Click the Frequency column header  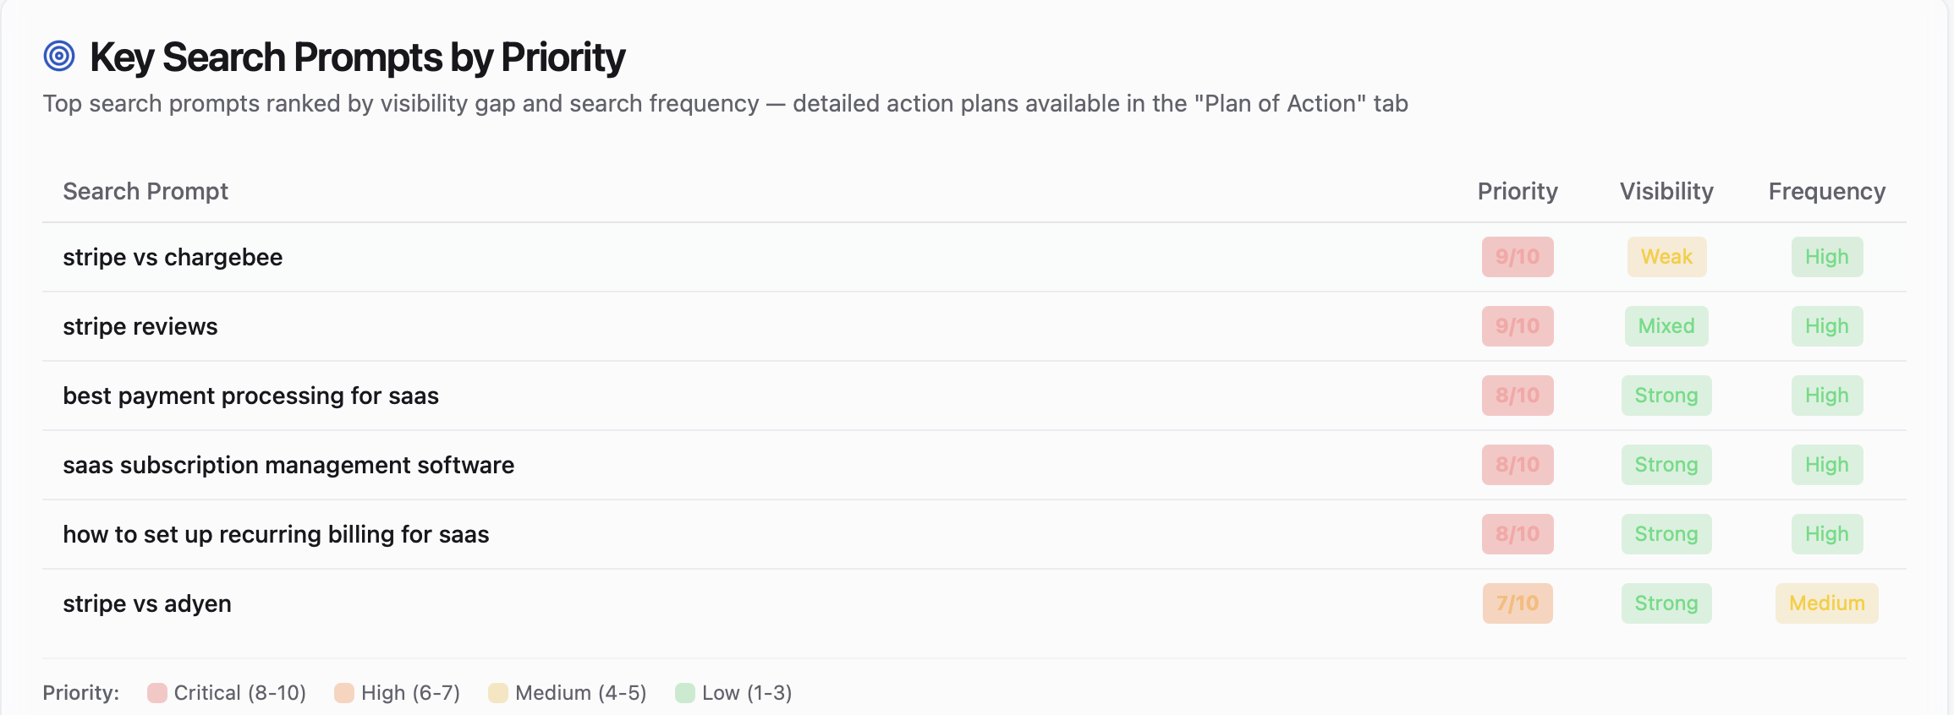(x=1827, y=191)
